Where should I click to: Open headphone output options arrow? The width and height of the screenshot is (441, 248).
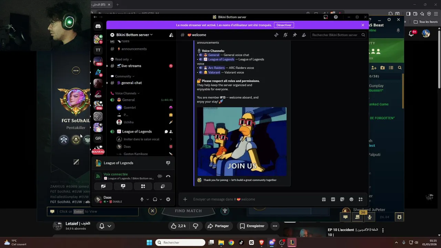tap(161, 199)
